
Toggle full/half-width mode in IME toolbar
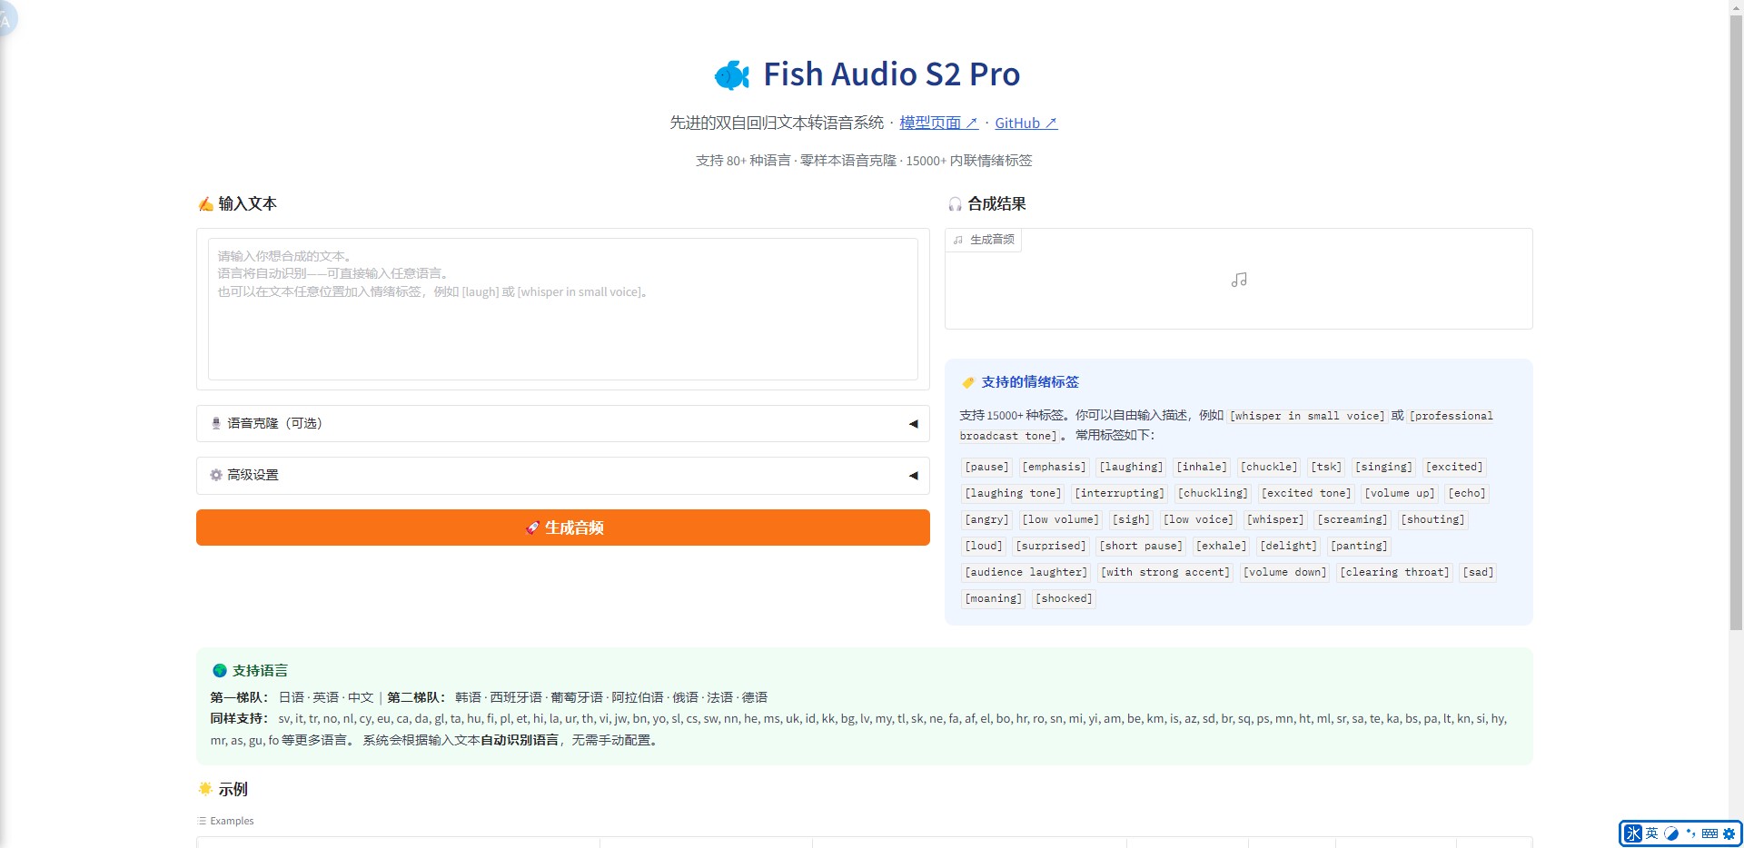1671,833
